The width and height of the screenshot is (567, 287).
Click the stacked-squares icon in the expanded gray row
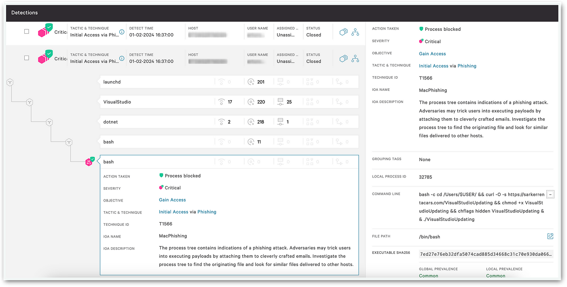pos(343,58)
